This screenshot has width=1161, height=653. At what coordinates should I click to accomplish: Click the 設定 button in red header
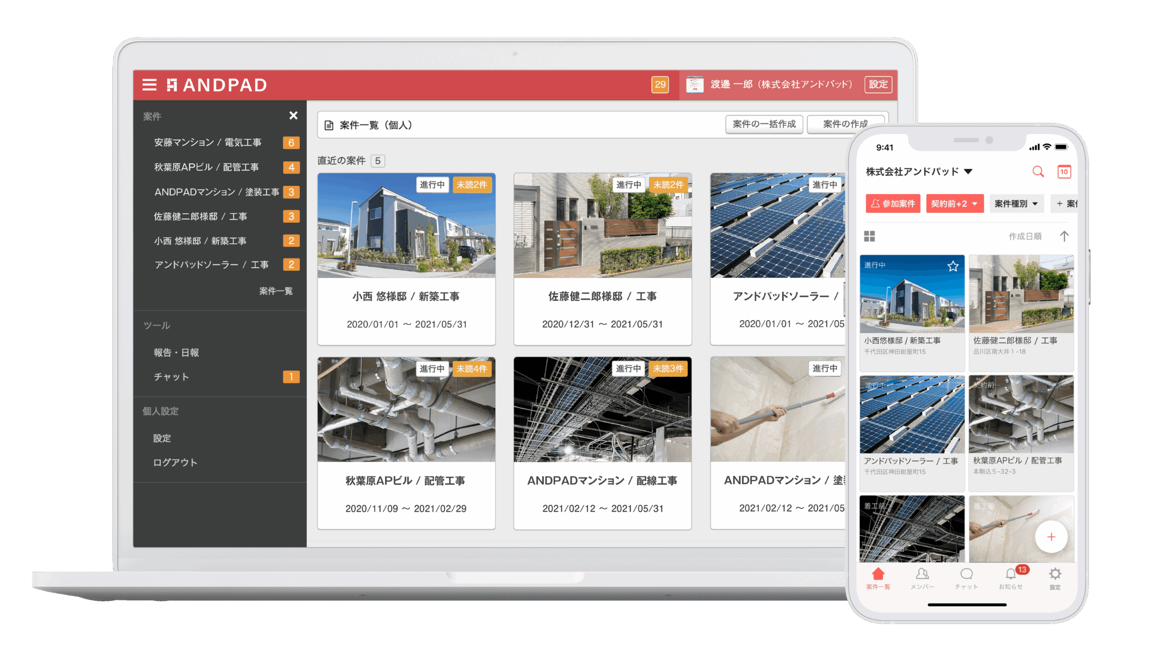coord(878,85)
